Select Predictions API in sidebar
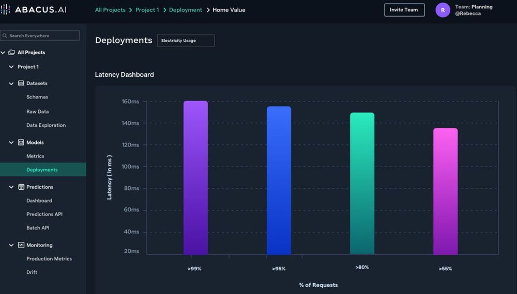The image size is (517, 294). pos(44,214)
